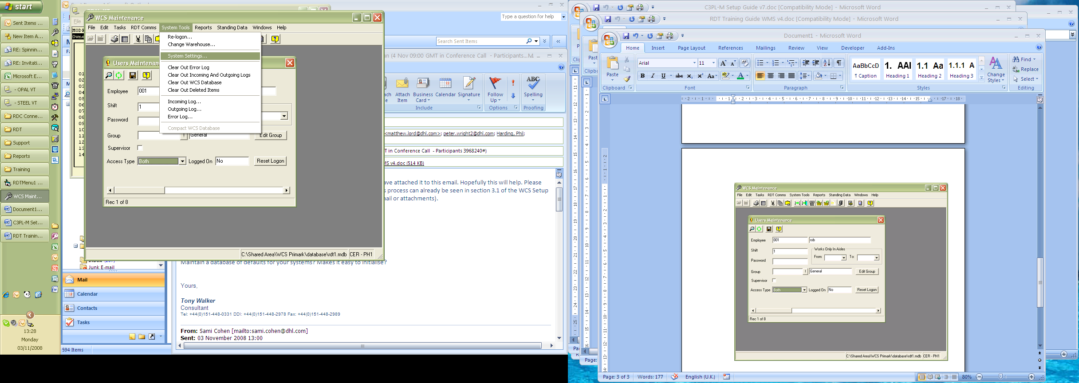Toggle Print Layout view in Word status bar

(x=922, y=377)
